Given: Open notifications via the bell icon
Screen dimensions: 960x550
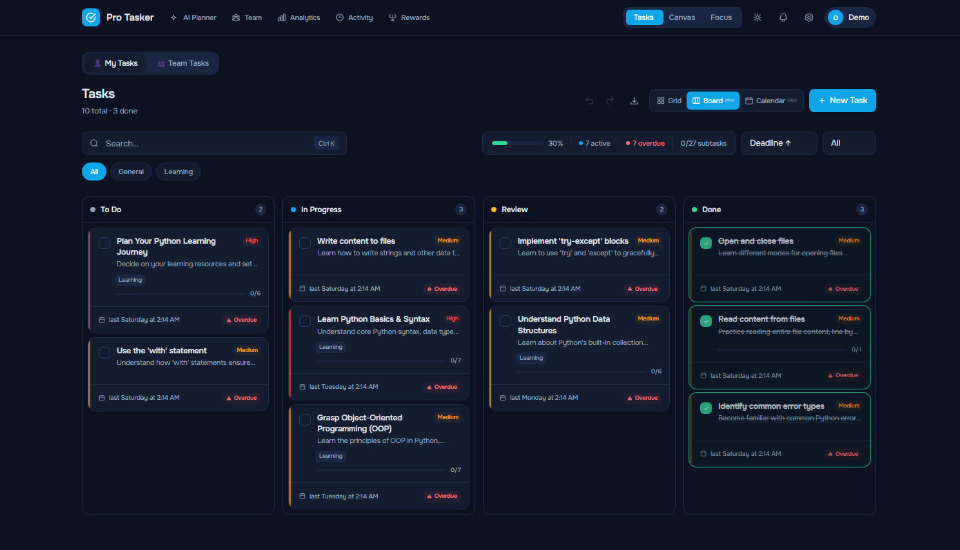Looking at the screenshot, I should (x=783, y=17).
